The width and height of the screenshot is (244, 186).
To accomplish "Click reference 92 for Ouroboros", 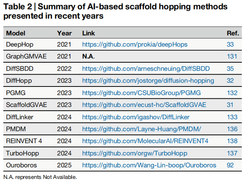I will [x=230, y=165].
